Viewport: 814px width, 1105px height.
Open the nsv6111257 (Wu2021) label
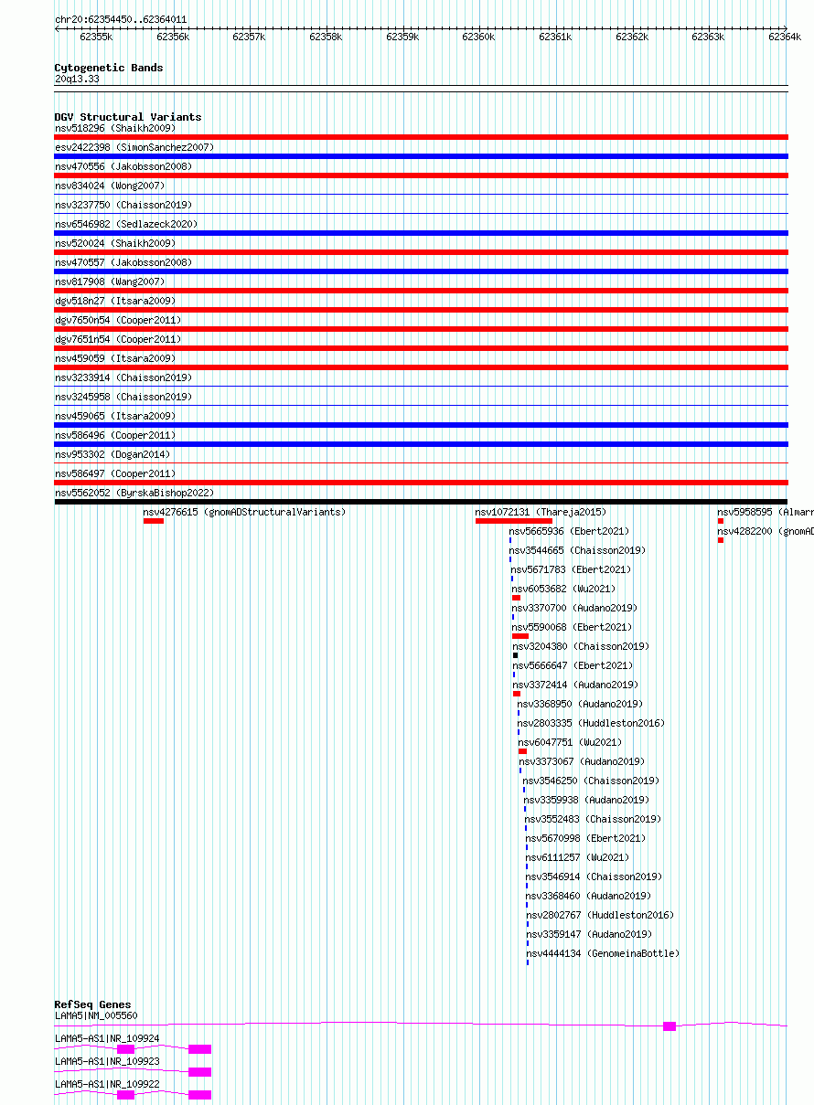(x=578, y=857)
